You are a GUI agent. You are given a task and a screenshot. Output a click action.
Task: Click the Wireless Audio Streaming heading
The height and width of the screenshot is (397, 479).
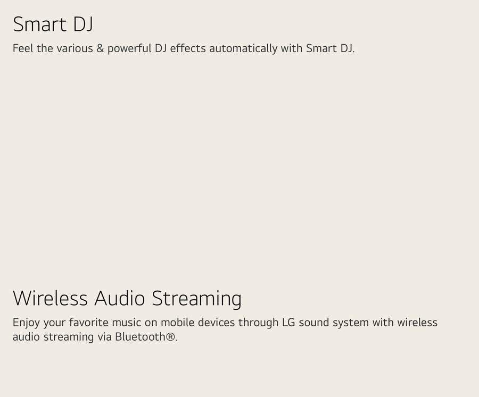(x=127, y=299)
